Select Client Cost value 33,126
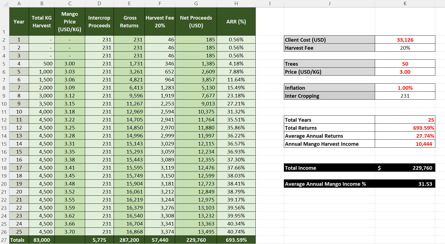Viewport: 445px width, 244px height. coord(405,40)
